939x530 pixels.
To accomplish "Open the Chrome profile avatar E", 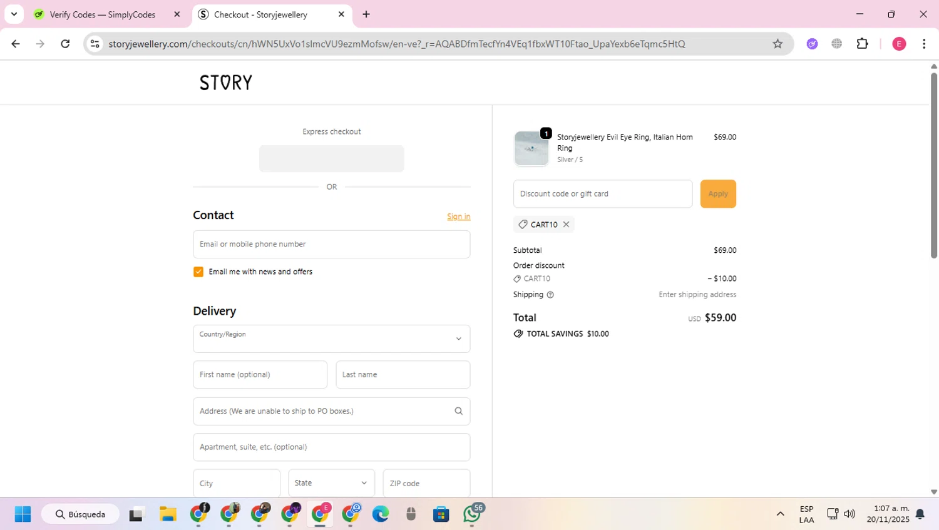I will pyautogui.click(x=899, y=44).
